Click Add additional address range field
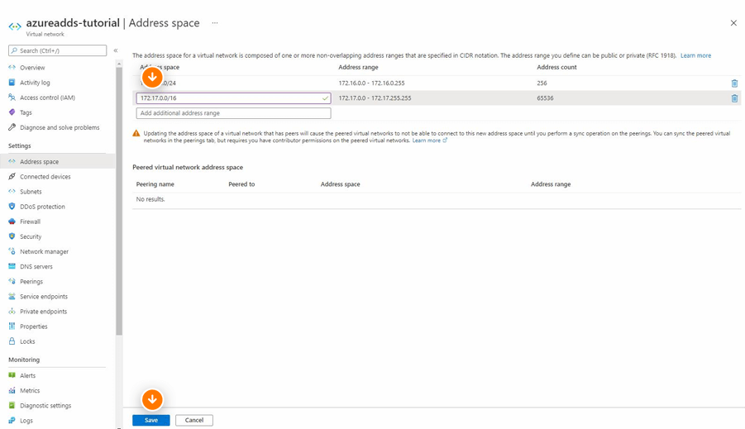The height and width of the screenshot is (429, 745). click(x=233, y=113)
